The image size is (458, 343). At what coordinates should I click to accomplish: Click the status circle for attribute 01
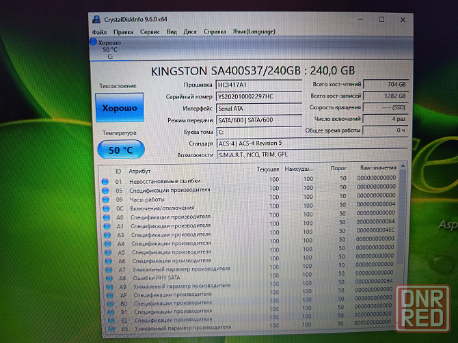point(105,182)
